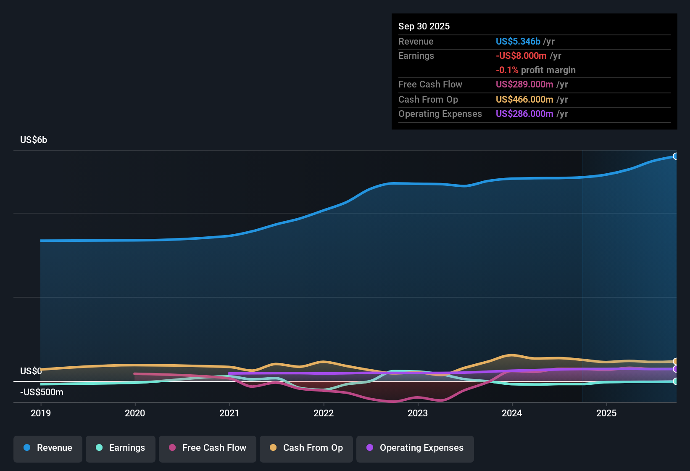Collapse the Operating Expenses legend entry

pyautogui.click(x=415, y=448)
